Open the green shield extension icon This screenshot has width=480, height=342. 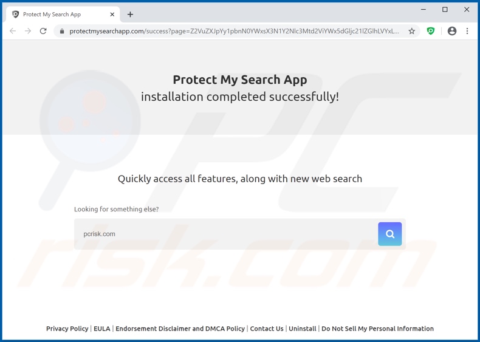[431, 31]
